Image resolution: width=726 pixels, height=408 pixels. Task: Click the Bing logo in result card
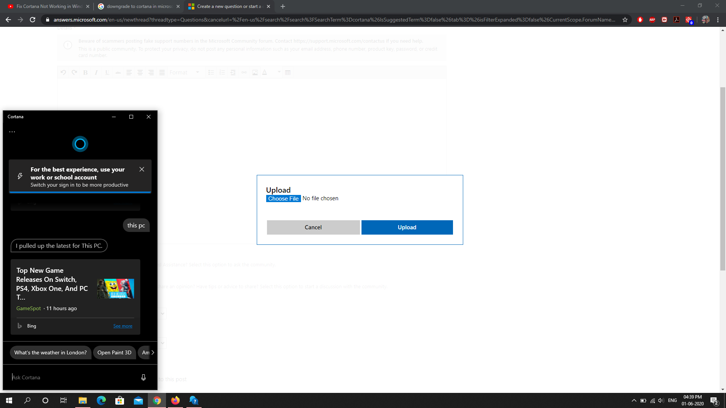pos(20,326)
